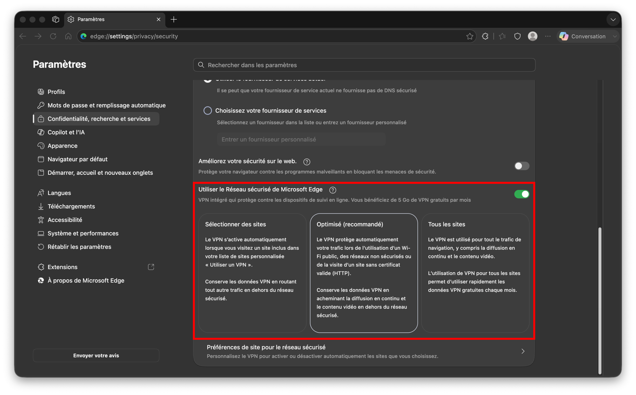Select Confidentialité, recherche et services
Viewport: 636px width, 395px height.
click(96, 119)
